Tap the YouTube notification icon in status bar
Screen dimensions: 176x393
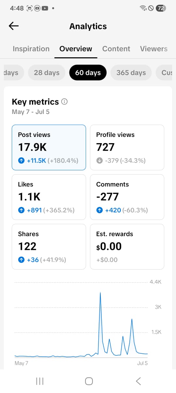pos(44,9)
